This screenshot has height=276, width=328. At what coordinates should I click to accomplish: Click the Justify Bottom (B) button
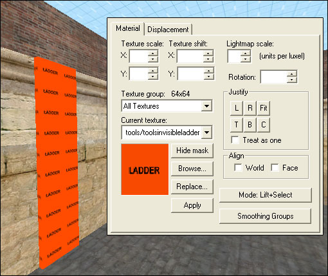[250, 125]
